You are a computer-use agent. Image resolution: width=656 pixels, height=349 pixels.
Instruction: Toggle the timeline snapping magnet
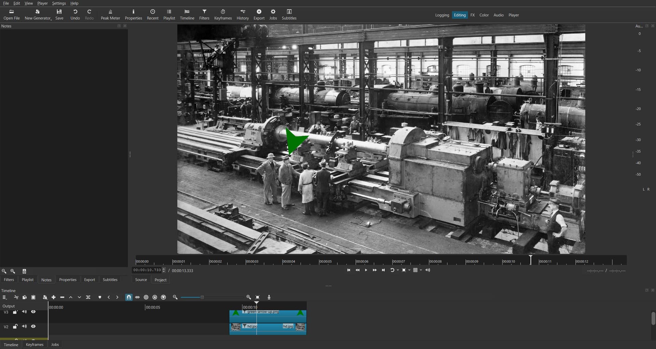pos(128,297)
